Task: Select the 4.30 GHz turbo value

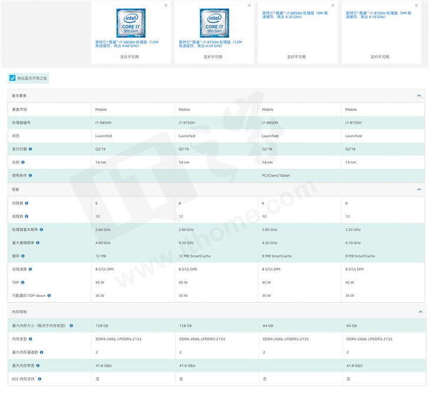Action: point(269,243)
